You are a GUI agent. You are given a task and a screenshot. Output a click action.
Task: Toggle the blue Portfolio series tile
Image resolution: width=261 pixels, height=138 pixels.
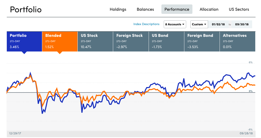24,41
